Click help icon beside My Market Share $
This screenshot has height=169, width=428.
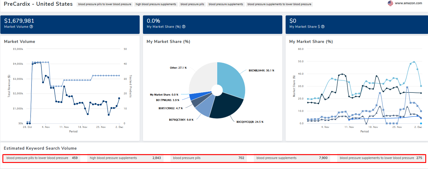coord(323,27)
